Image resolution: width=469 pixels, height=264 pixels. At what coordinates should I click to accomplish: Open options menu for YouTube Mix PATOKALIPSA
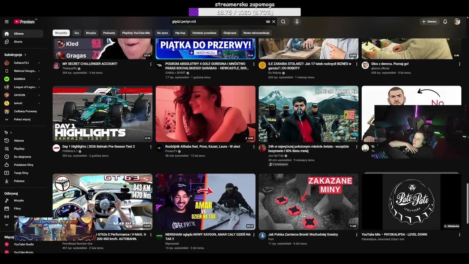(x=459, y=235)
